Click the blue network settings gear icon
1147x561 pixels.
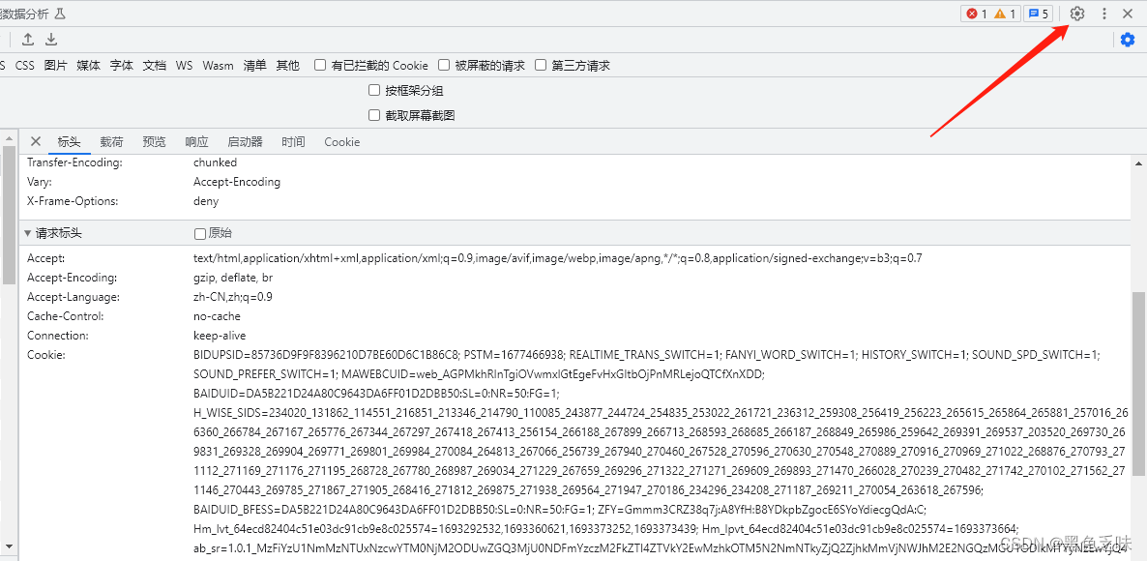point(1128,39)
